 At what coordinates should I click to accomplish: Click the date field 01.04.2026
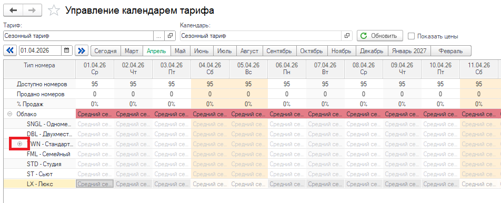41,50
